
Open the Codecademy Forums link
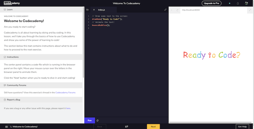coord(65,93)
